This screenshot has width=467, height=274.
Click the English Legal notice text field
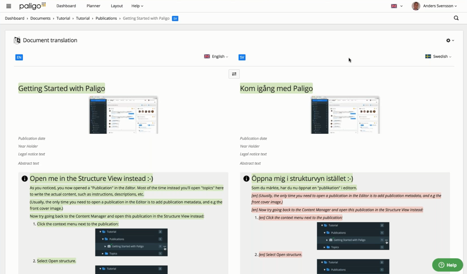click(x=32, y=154)
